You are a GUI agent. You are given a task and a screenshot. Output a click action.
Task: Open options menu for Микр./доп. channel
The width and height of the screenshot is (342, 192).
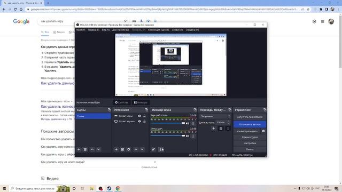193,136
